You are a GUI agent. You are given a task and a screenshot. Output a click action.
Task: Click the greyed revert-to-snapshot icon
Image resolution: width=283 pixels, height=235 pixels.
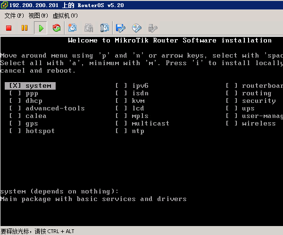pos(89,28)
